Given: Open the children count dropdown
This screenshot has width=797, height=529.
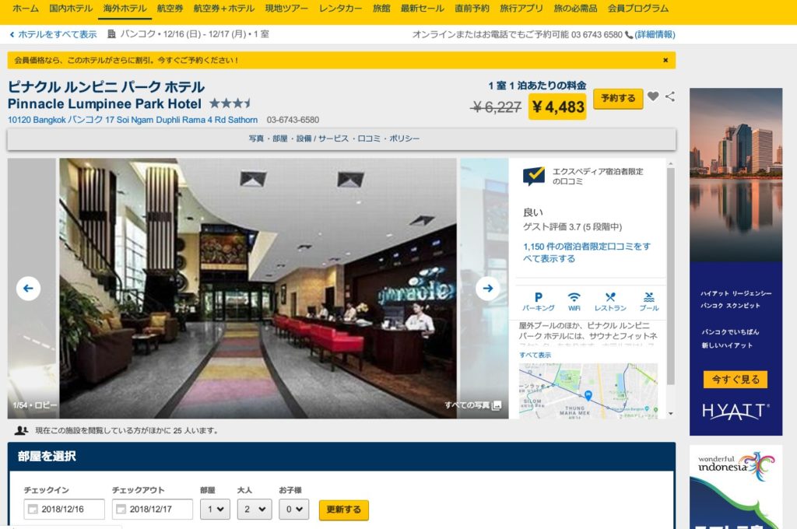Looking at the screenshot, I should tap(293, 510).
